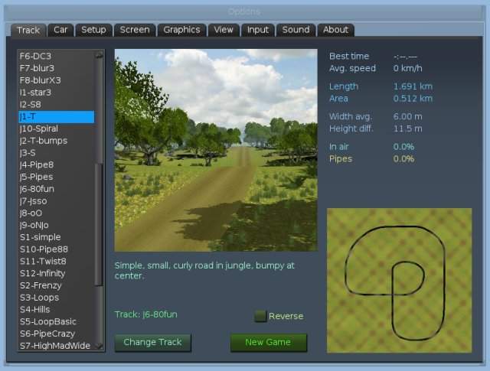The height and width of the screenshot is (371, 490).
Task: Select track S6-PipeCrazy
Action: coord(57,334)
